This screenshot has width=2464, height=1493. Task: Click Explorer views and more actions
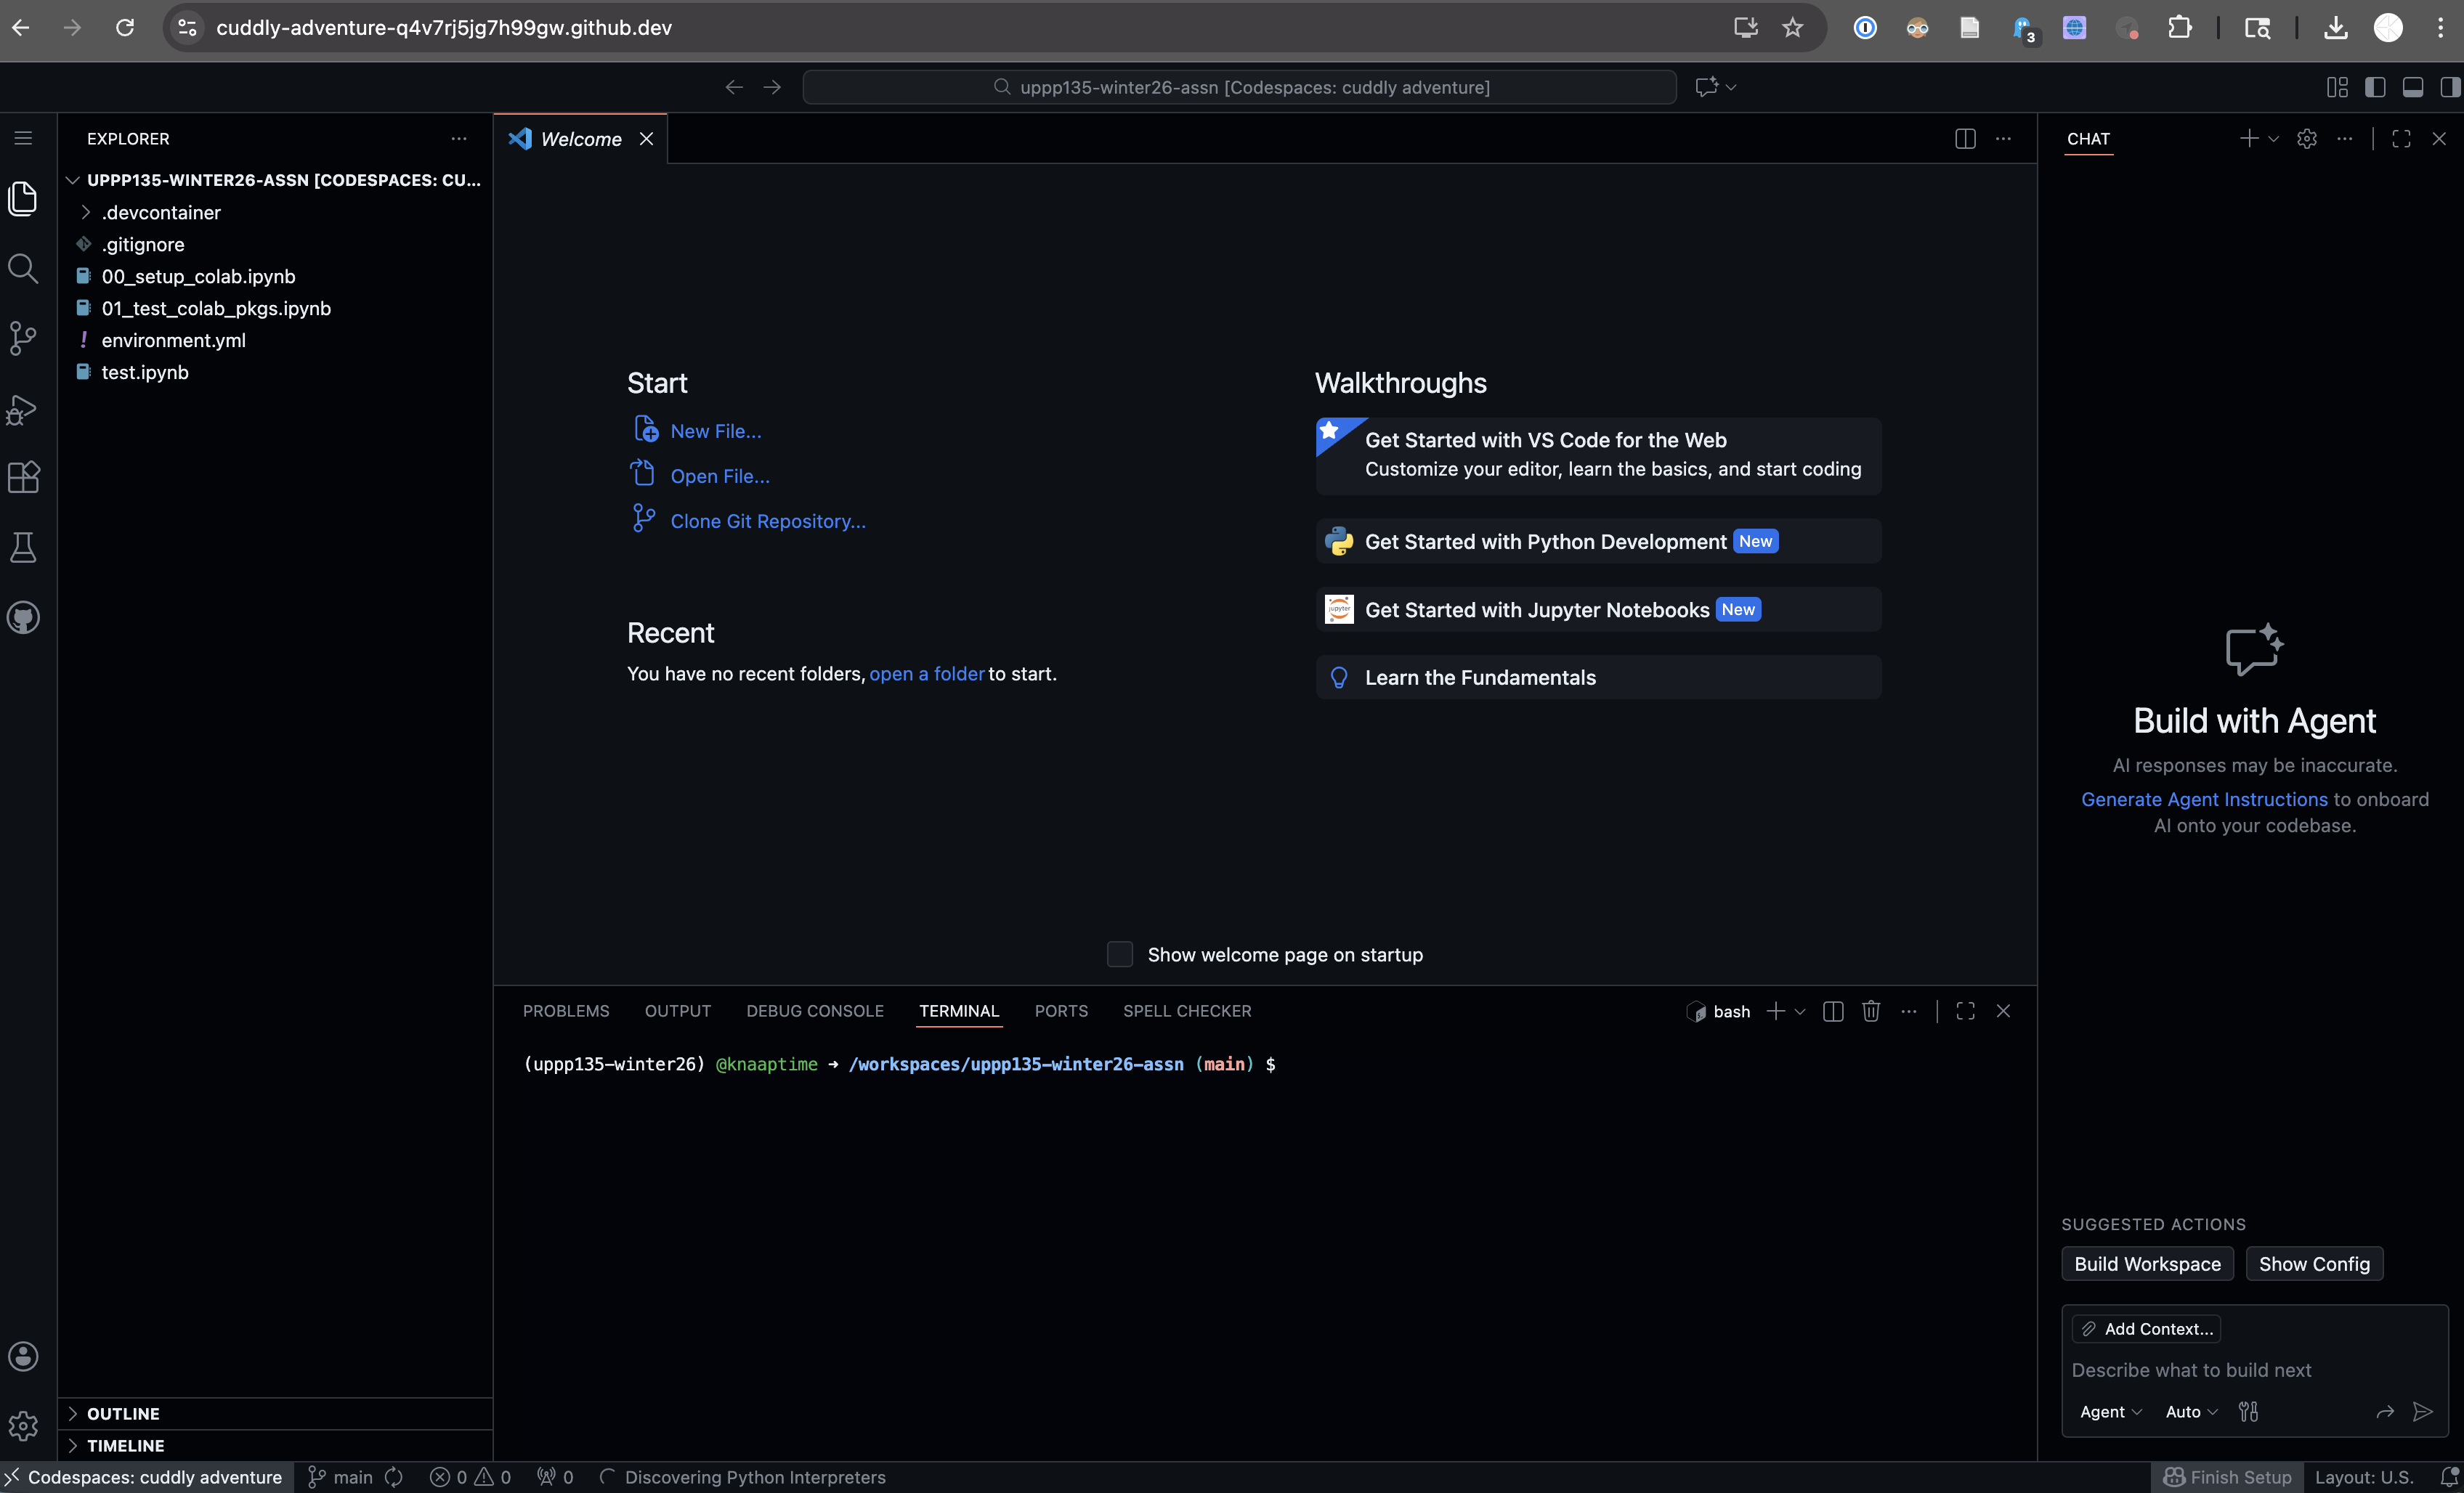[x=459, y=139]
